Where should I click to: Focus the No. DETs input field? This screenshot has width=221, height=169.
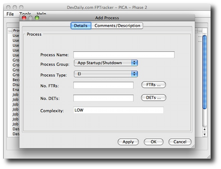pyautogui.click(x=103, y=98)
